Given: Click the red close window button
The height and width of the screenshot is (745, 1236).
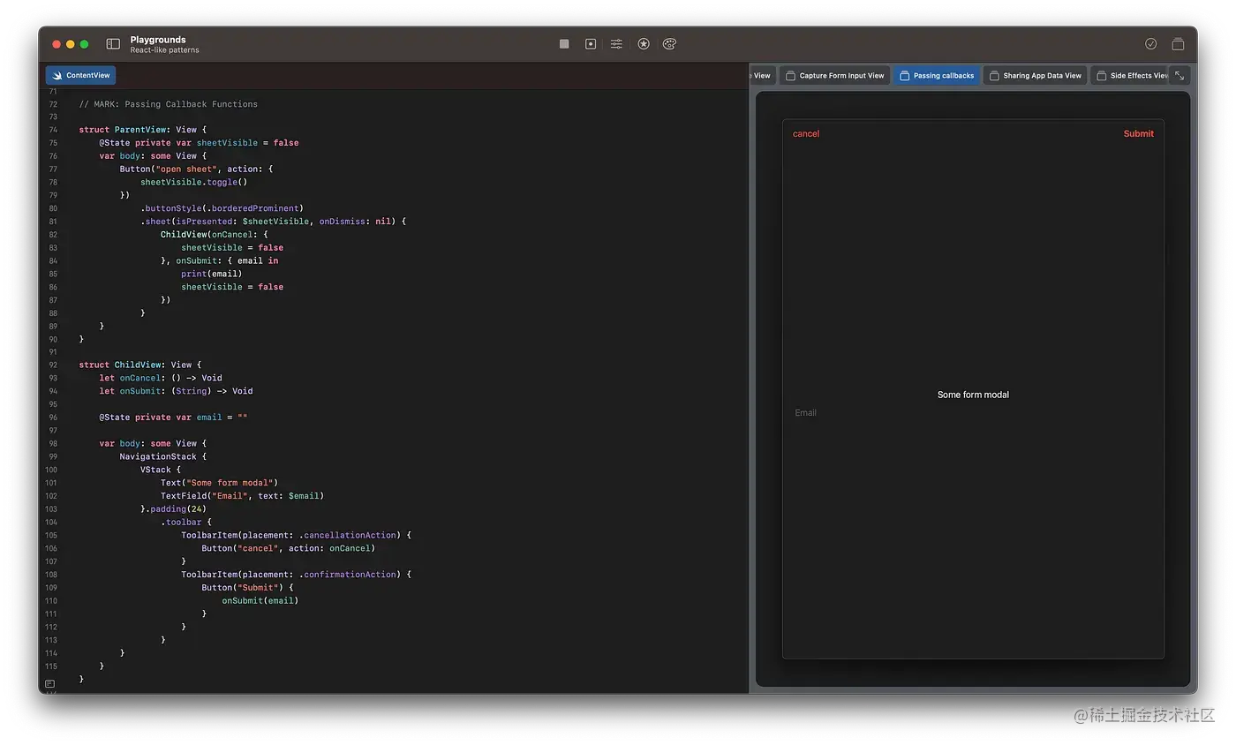Looking at the screenshot, I should point(57,44).
